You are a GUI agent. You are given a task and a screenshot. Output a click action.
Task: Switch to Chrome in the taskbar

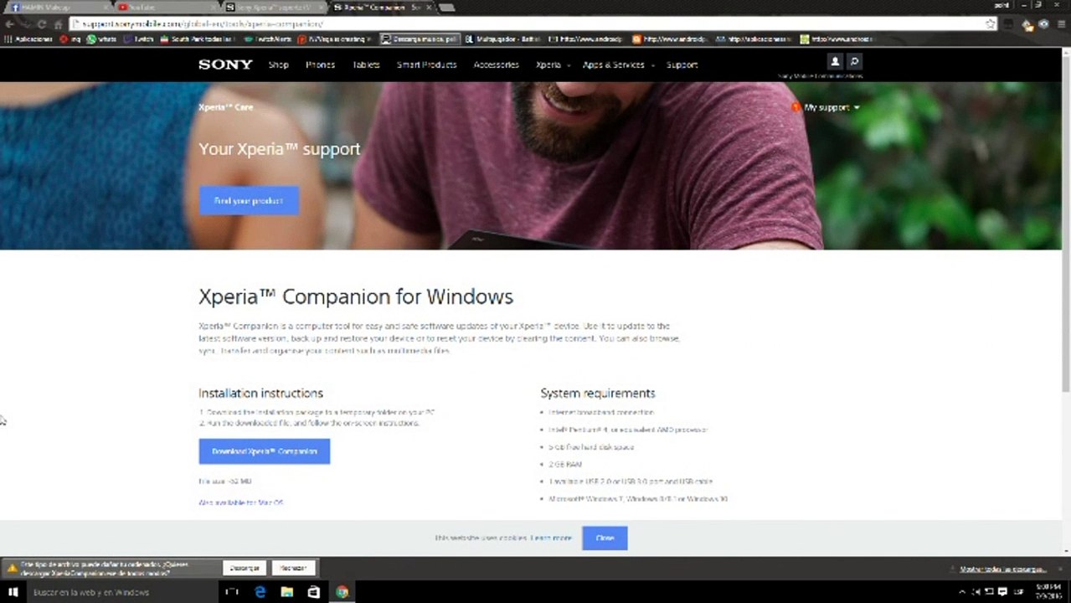coord(342,592)
